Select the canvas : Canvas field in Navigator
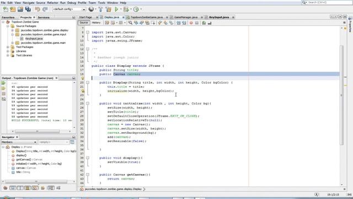This screenshot has height=199, width=353. click(x=26, y=168)
